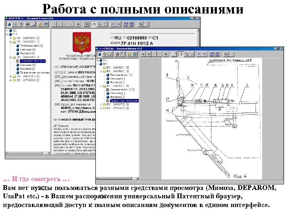Expand the EA node in back window tree
The height and width of the screenshot is (215, 286).
7,30
